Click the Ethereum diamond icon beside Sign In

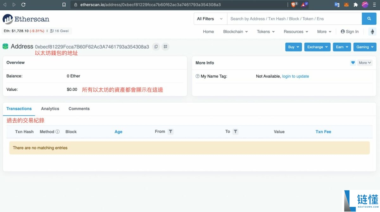372,32
